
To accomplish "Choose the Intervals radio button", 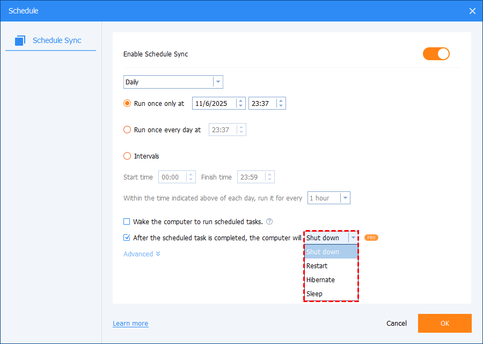I will tap(127, 156).
